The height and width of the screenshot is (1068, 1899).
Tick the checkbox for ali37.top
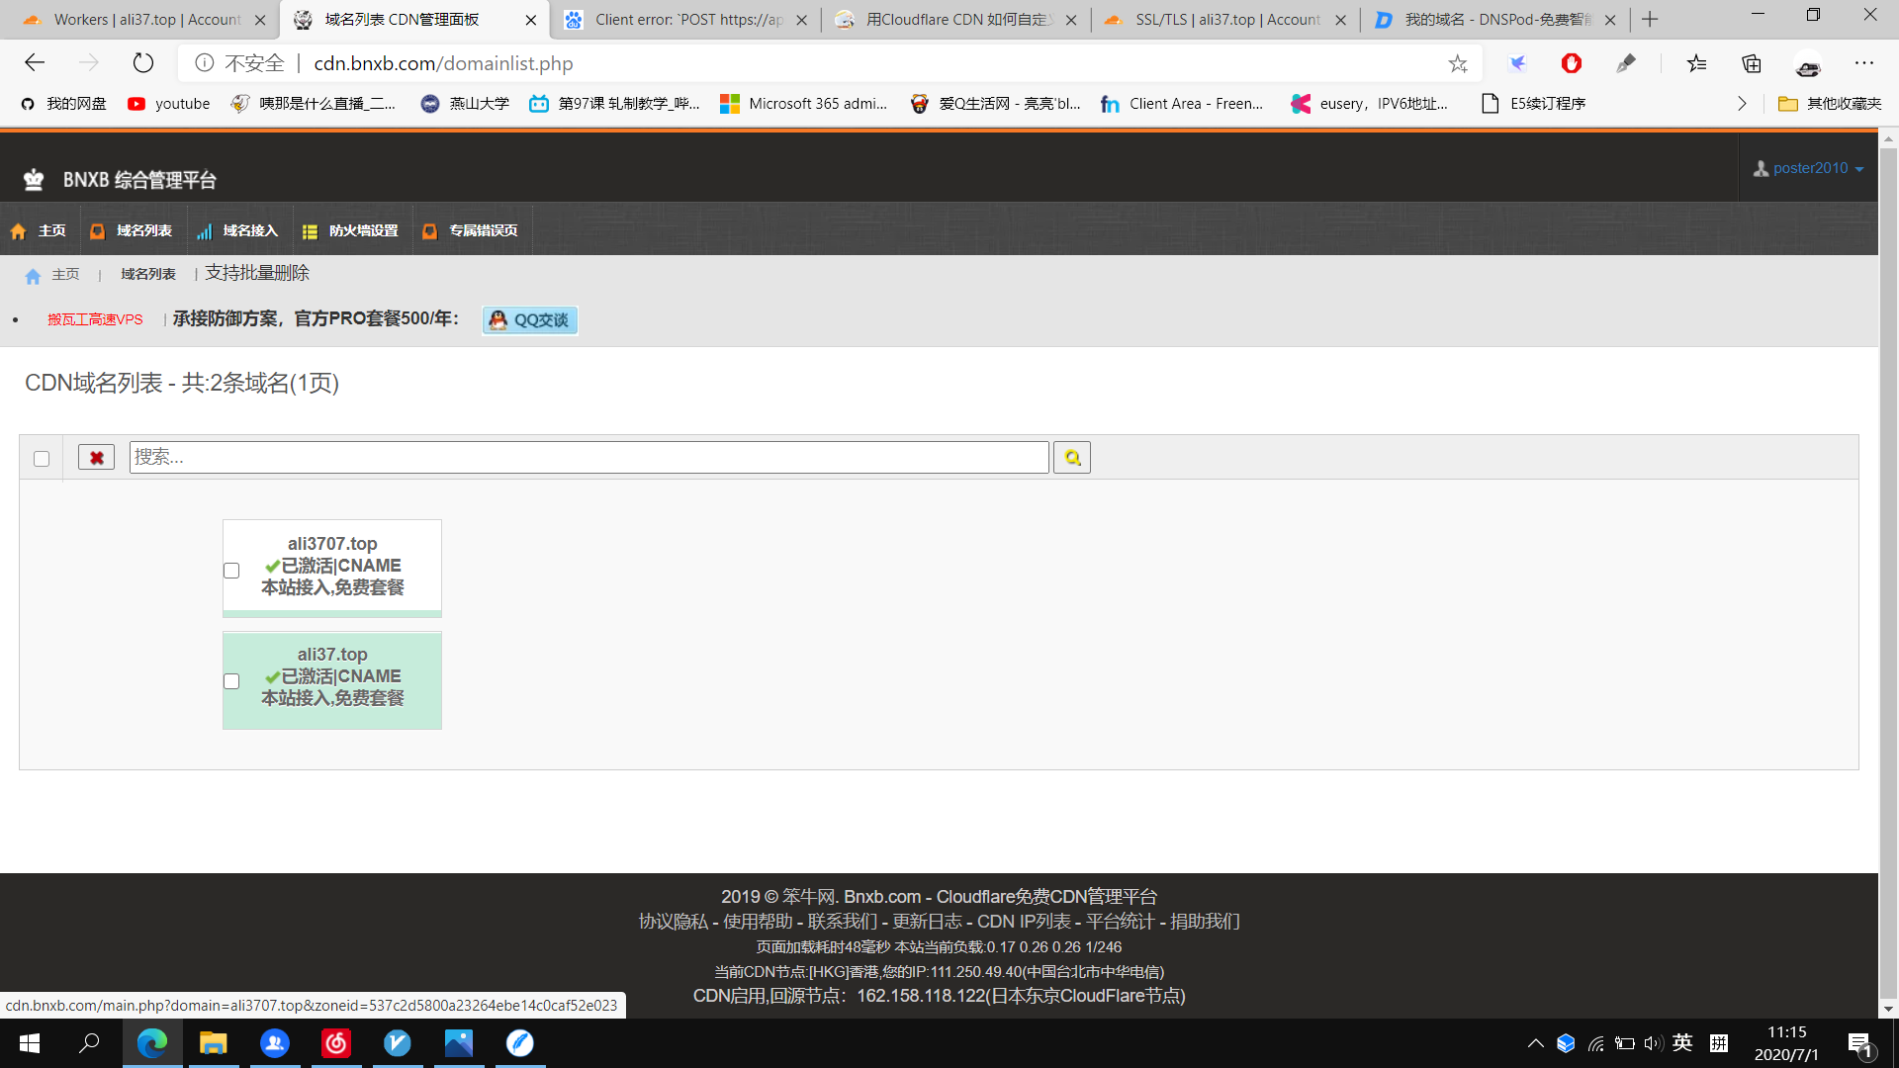click(231, 681)
